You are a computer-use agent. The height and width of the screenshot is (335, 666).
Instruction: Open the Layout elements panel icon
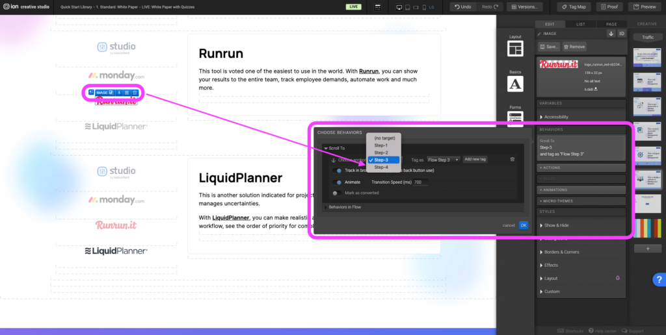[515, 49]
